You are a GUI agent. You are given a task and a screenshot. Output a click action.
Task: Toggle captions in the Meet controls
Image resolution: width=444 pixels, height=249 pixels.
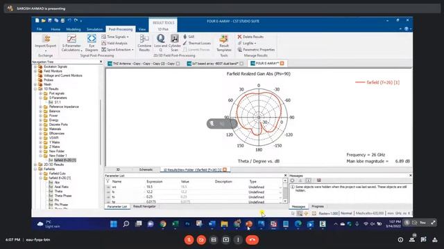point(214,240)
